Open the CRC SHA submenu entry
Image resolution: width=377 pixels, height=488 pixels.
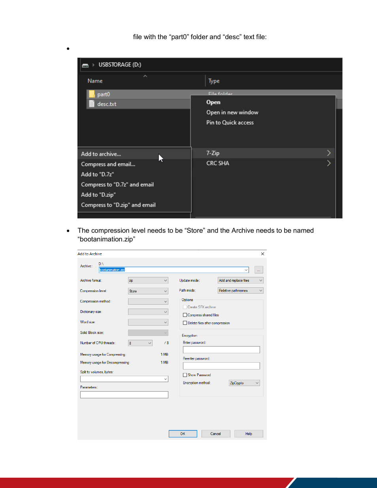[x=263, y=163]
